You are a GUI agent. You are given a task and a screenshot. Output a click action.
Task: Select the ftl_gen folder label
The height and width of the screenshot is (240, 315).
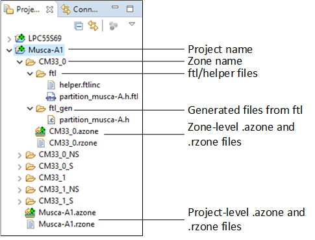(60, 108)
